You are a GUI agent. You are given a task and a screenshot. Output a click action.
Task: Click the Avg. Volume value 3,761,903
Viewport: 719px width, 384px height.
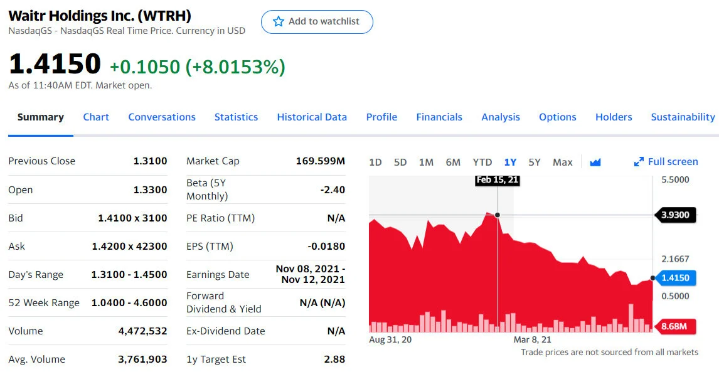(142, 360)
